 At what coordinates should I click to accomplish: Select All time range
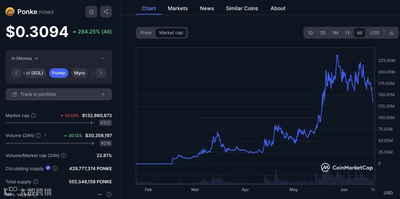[359, 33]
